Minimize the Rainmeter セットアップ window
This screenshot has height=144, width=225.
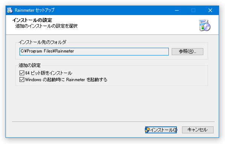177,10
